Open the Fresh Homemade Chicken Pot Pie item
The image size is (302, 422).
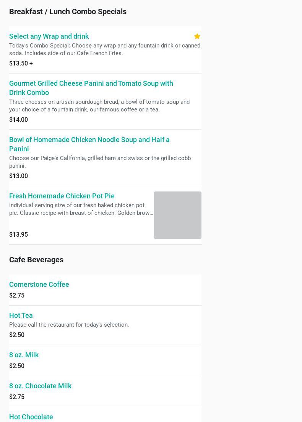(62, 196)
